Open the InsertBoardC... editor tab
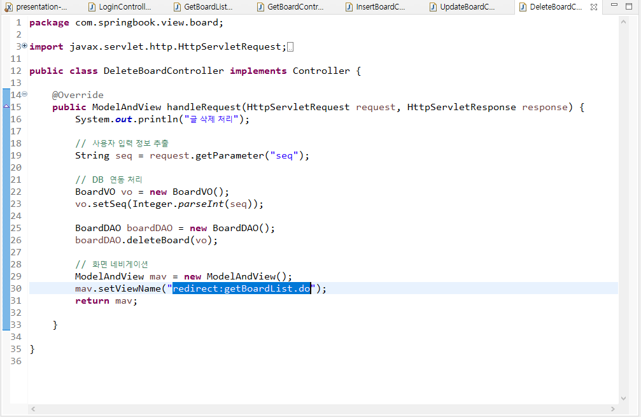Image resolution: width=641 pixels, height=417 pixels. point(376,7)
